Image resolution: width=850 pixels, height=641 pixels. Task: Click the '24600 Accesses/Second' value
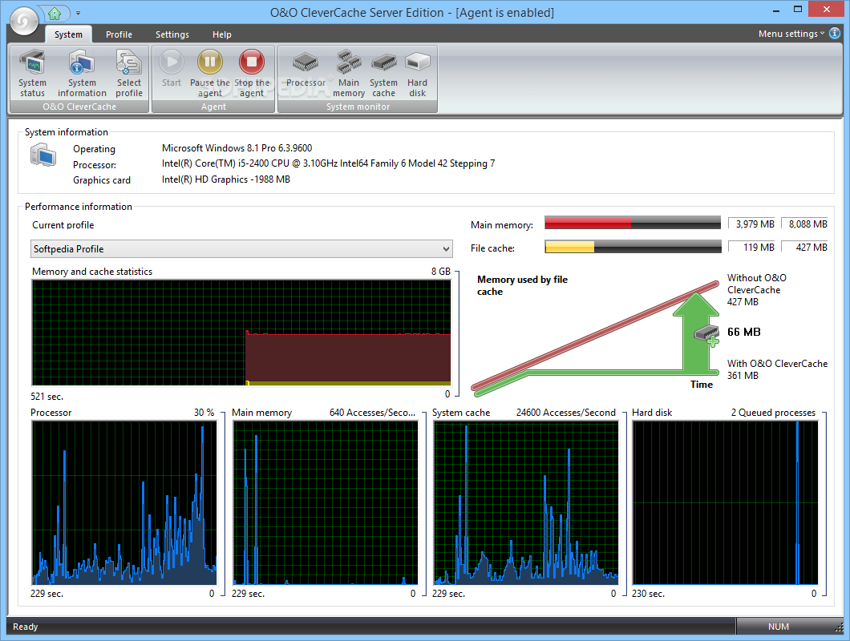click(566, 413)
